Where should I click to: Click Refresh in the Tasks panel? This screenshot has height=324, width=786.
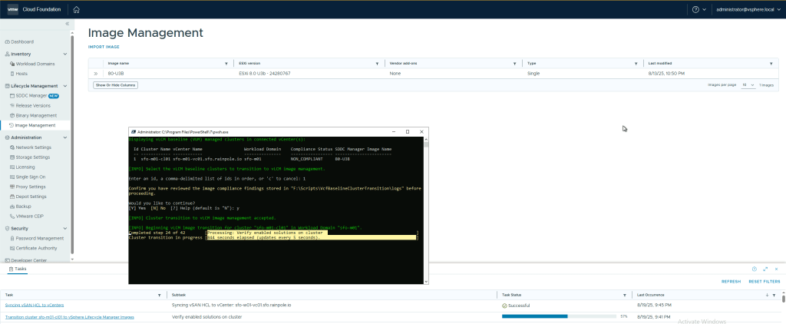731,282
